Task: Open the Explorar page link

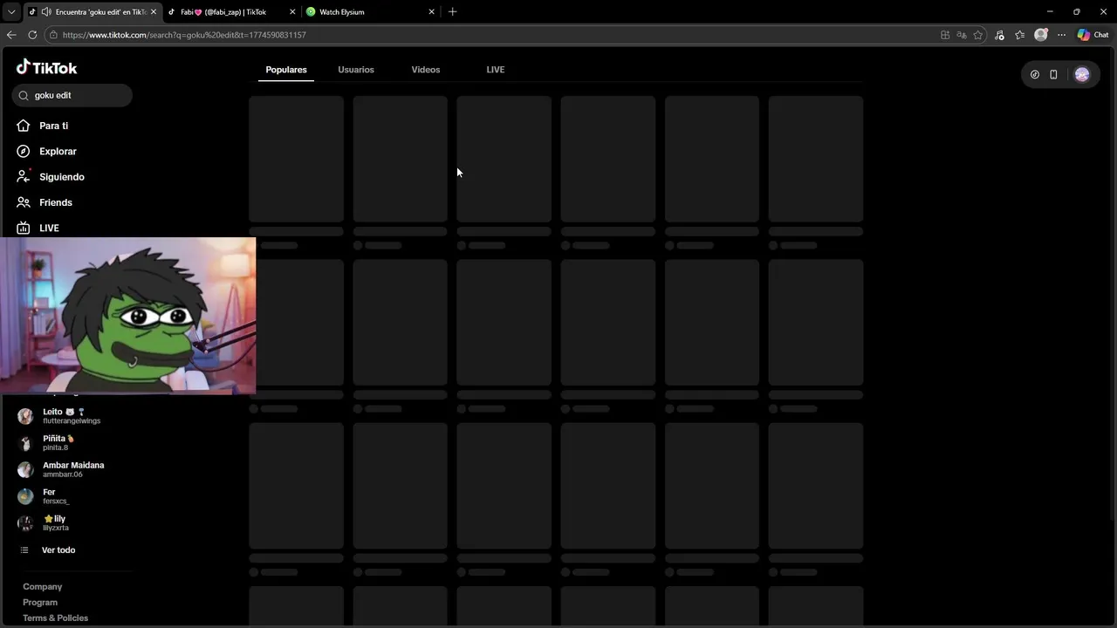Action: (x=58, y=151)
